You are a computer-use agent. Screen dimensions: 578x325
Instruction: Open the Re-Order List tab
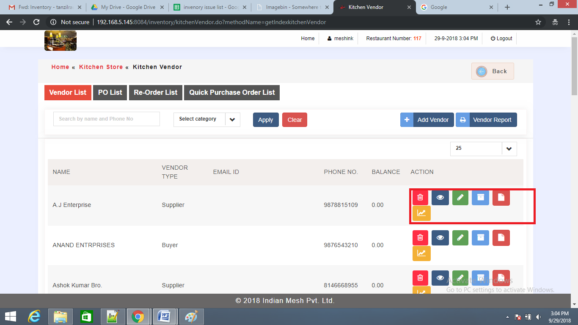[x=156, y=92]
